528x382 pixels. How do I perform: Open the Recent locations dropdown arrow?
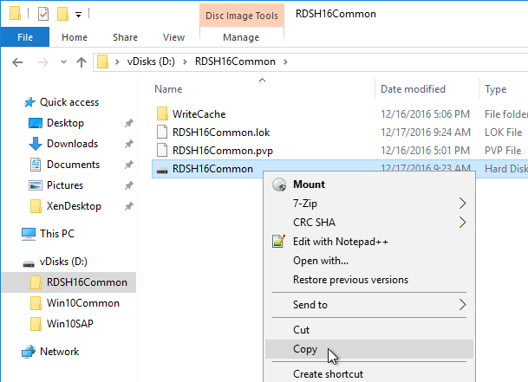point(63,62)
